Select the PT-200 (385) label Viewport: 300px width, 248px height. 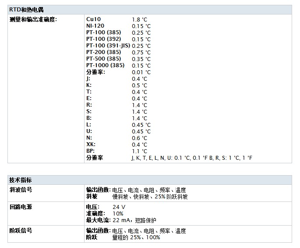103,52
